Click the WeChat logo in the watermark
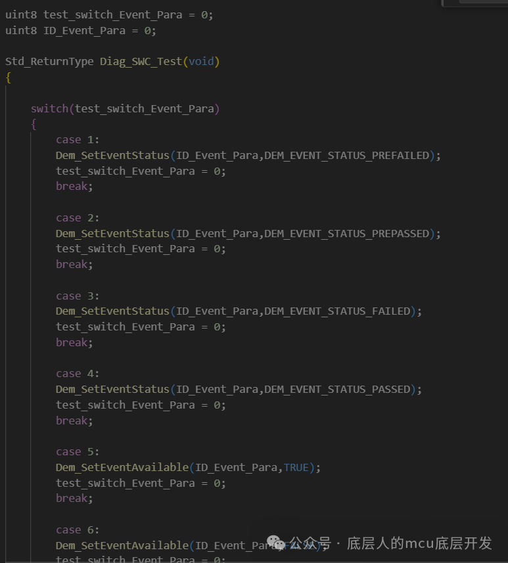 [275, 543]
